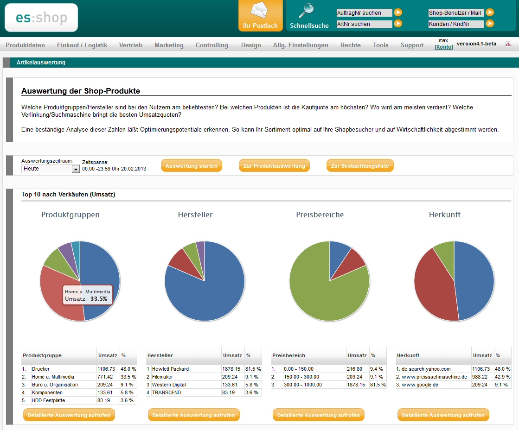
Task: Click the Zur Produktauswertung button
Action: (x=274, y=166)
